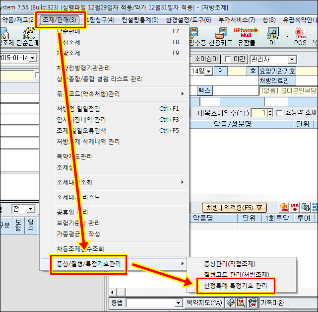Increase the 내복조제일수 spinner value
This screenshot has height=312, width=318.
coord(270,111)
